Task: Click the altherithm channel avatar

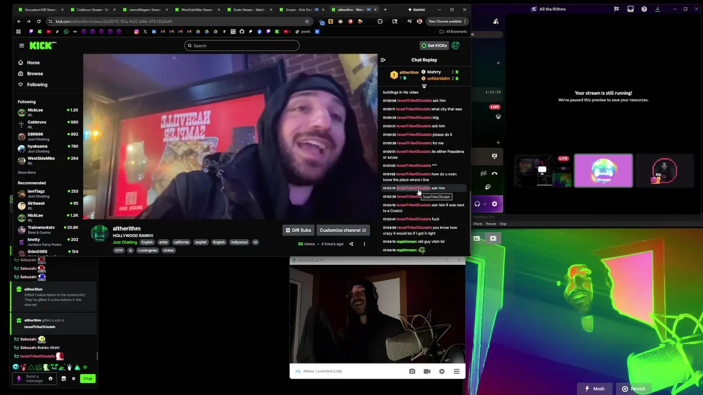Action: 99,234
